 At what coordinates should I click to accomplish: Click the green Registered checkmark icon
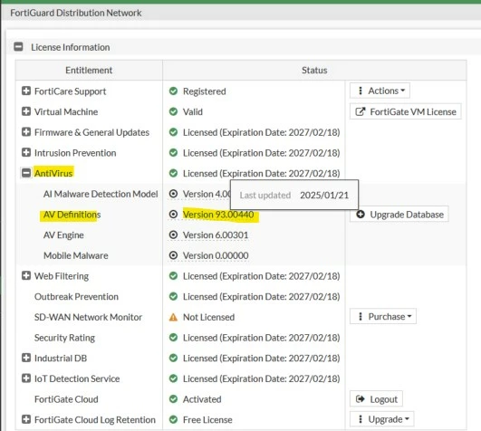pos(173,91)
